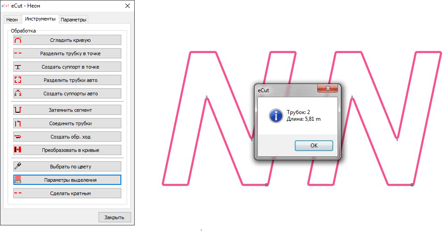Open the Параметры tab

pos(74,20)
